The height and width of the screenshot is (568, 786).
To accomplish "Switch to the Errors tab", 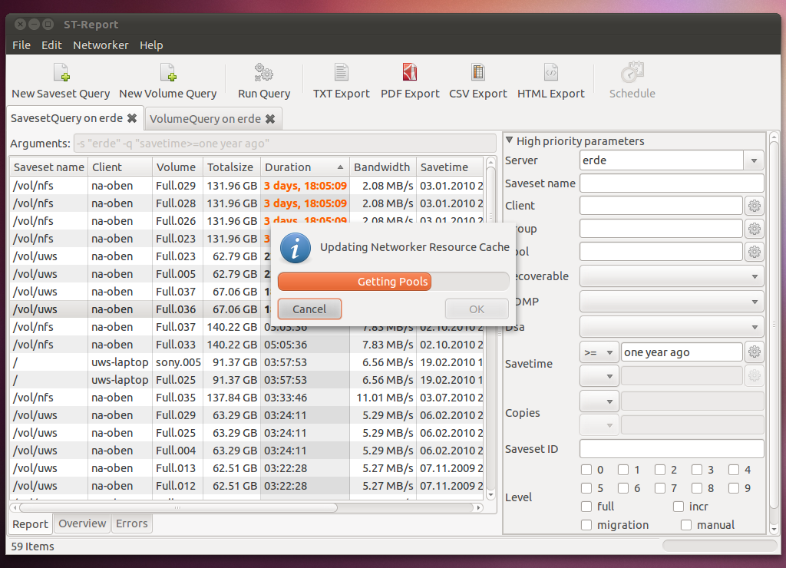I will pyautogui.click(x=132, y=523).
